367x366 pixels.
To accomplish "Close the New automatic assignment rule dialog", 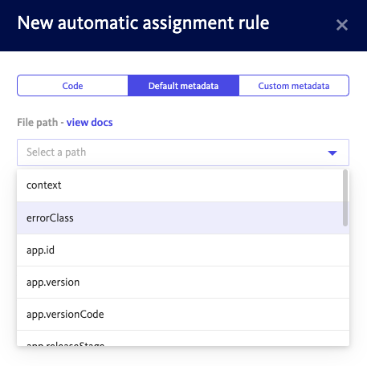I will pos(342,25).
